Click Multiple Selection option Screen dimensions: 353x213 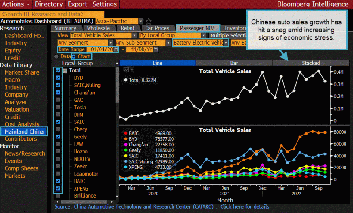(229, 35)
